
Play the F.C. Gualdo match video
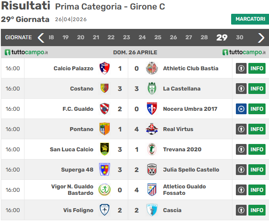241,109
